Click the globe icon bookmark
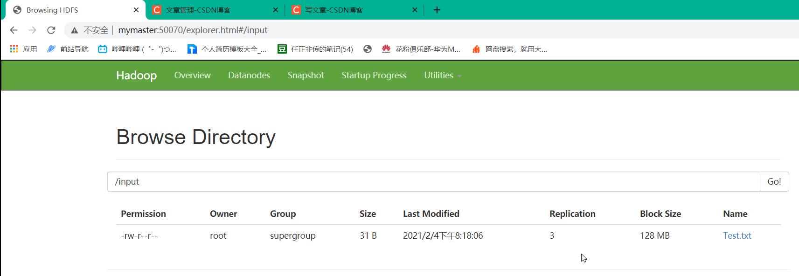 point(368,49)
